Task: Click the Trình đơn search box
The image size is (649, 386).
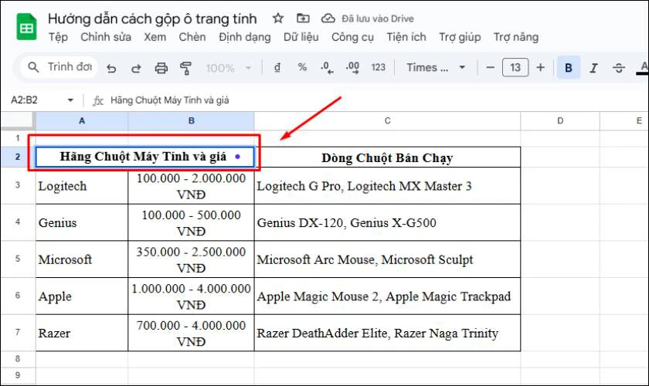Action: 59,67
